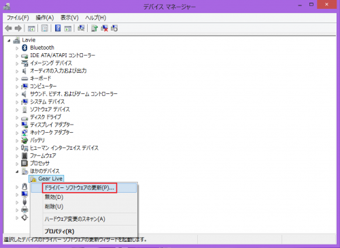Click the ファームウェア chip icon

point(24,156)
